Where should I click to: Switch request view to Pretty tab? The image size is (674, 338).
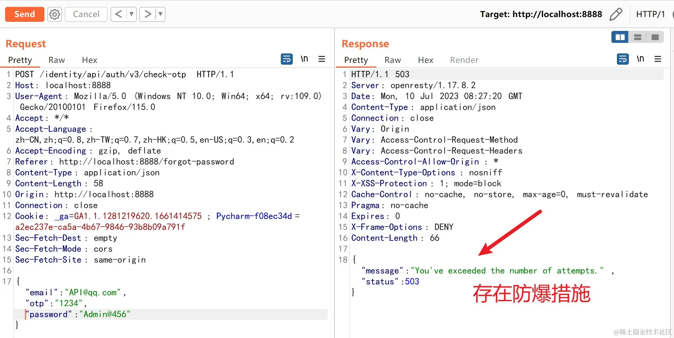click(x=20, y=60)
